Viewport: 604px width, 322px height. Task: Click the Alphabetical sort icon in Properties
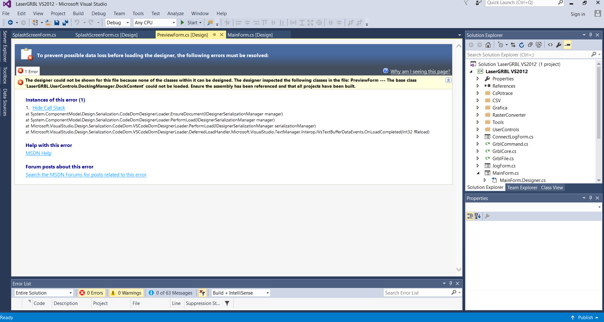[x=478, y=216]
